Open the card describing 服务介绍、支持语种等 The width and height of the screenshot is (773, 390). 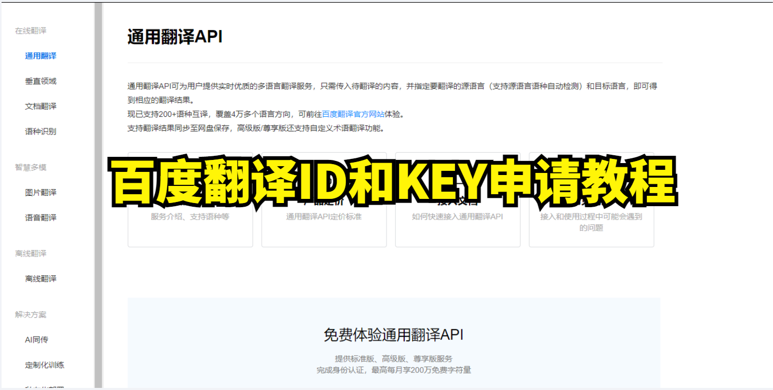tap(190, 199)
